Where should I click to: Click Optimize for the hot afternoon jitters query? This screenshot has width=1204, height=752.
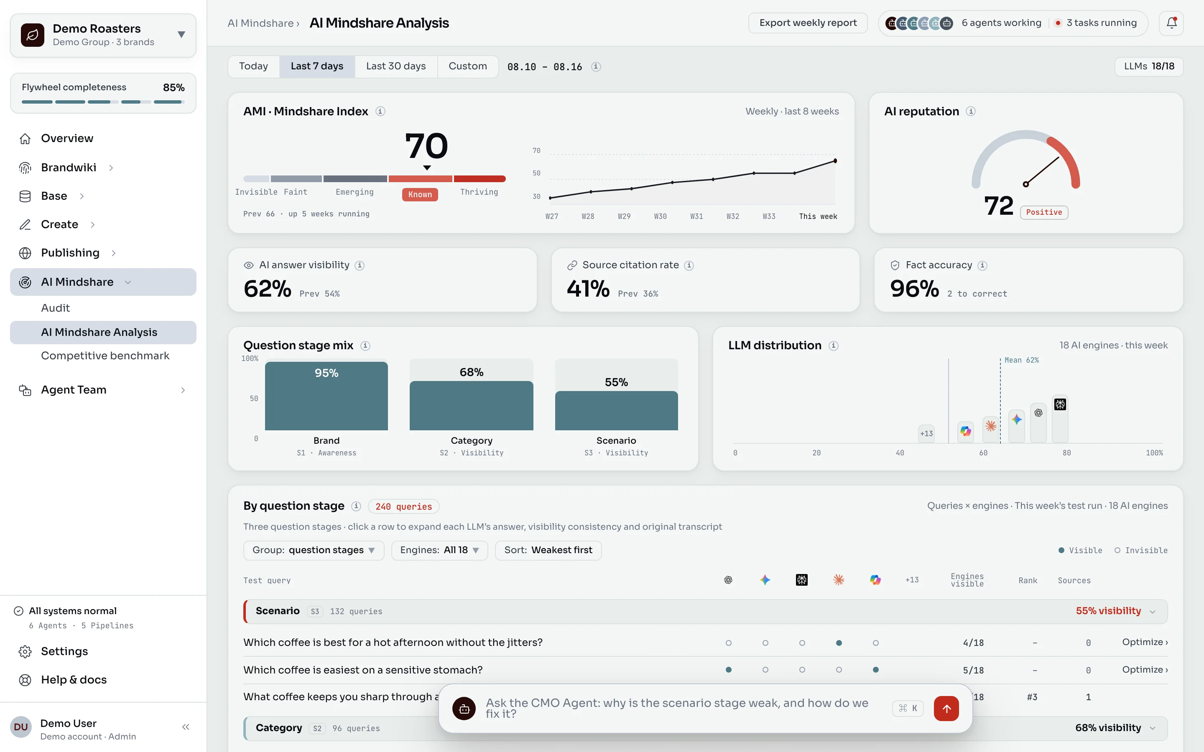pyautogui.click(x=1145, y=642)
